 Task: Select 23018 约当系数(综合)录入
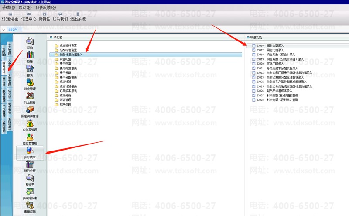tap(274, 55)
